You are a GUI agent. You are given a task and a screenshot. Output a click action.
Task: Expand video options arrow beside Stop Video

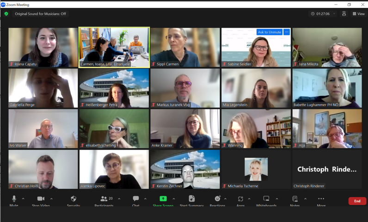pyautogui.click(x=51, y=199)
